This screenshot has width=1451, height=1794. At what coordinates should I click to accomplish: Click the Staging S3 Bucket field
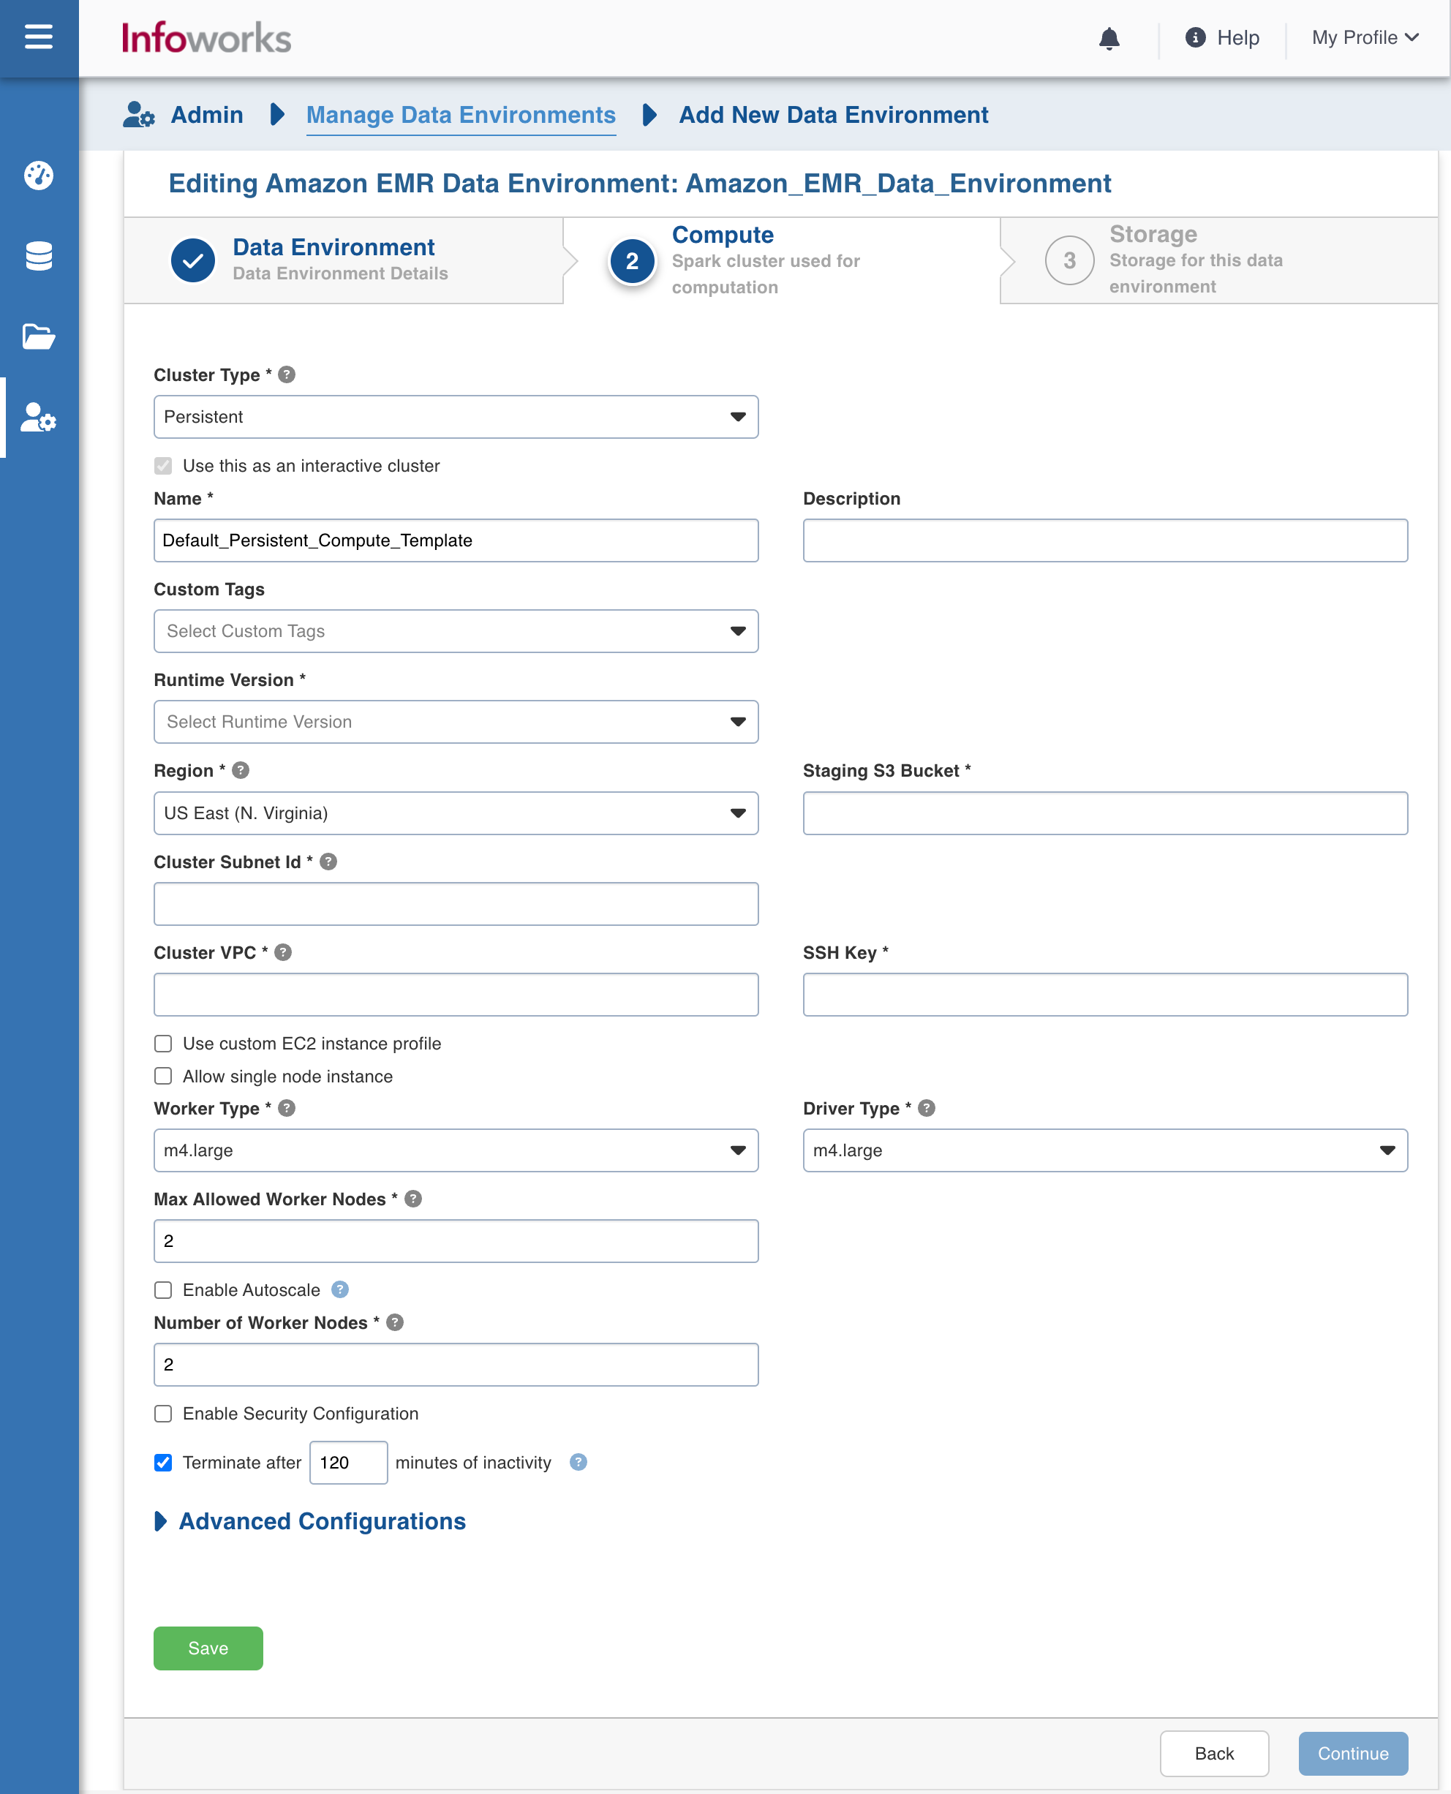1105,813
